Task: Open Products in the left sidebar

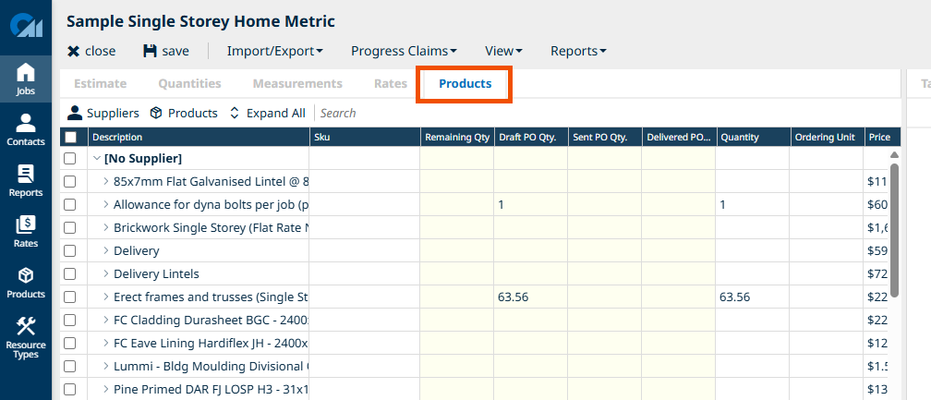Action: [x=26, y=283]
